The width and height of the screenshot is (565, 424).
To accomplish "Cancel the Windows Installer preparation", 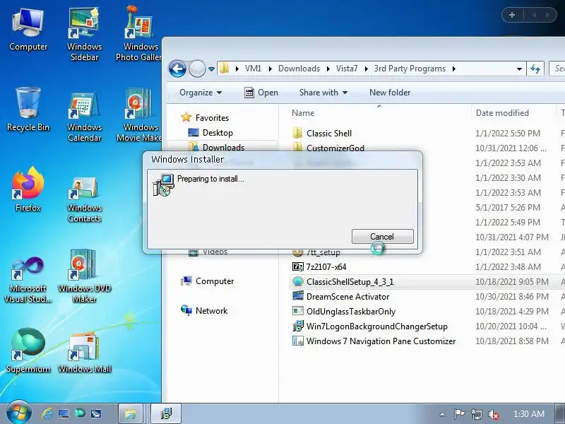I will point(382,237).
